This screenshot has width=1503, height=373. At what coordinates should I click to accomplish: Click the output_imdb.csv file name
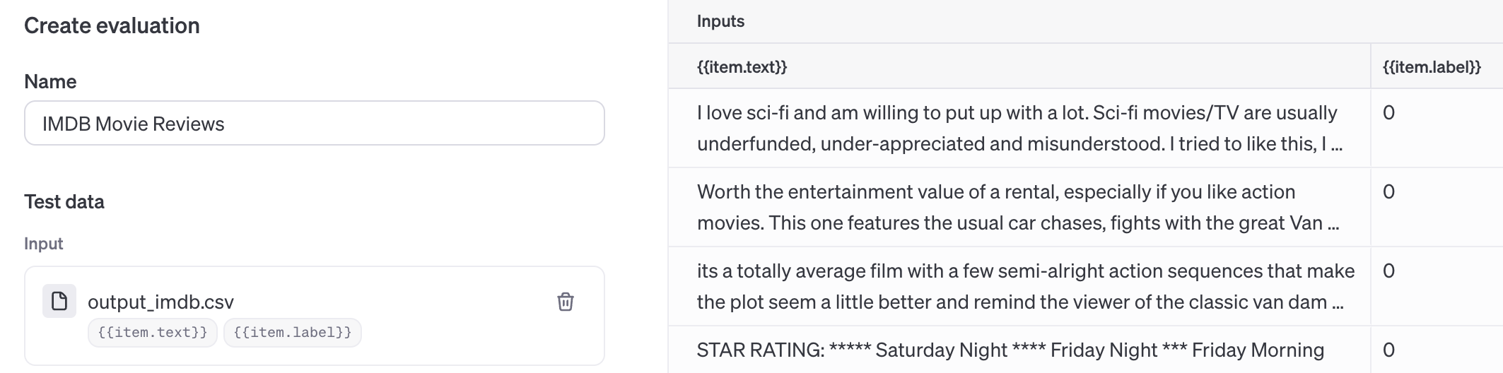160,302
